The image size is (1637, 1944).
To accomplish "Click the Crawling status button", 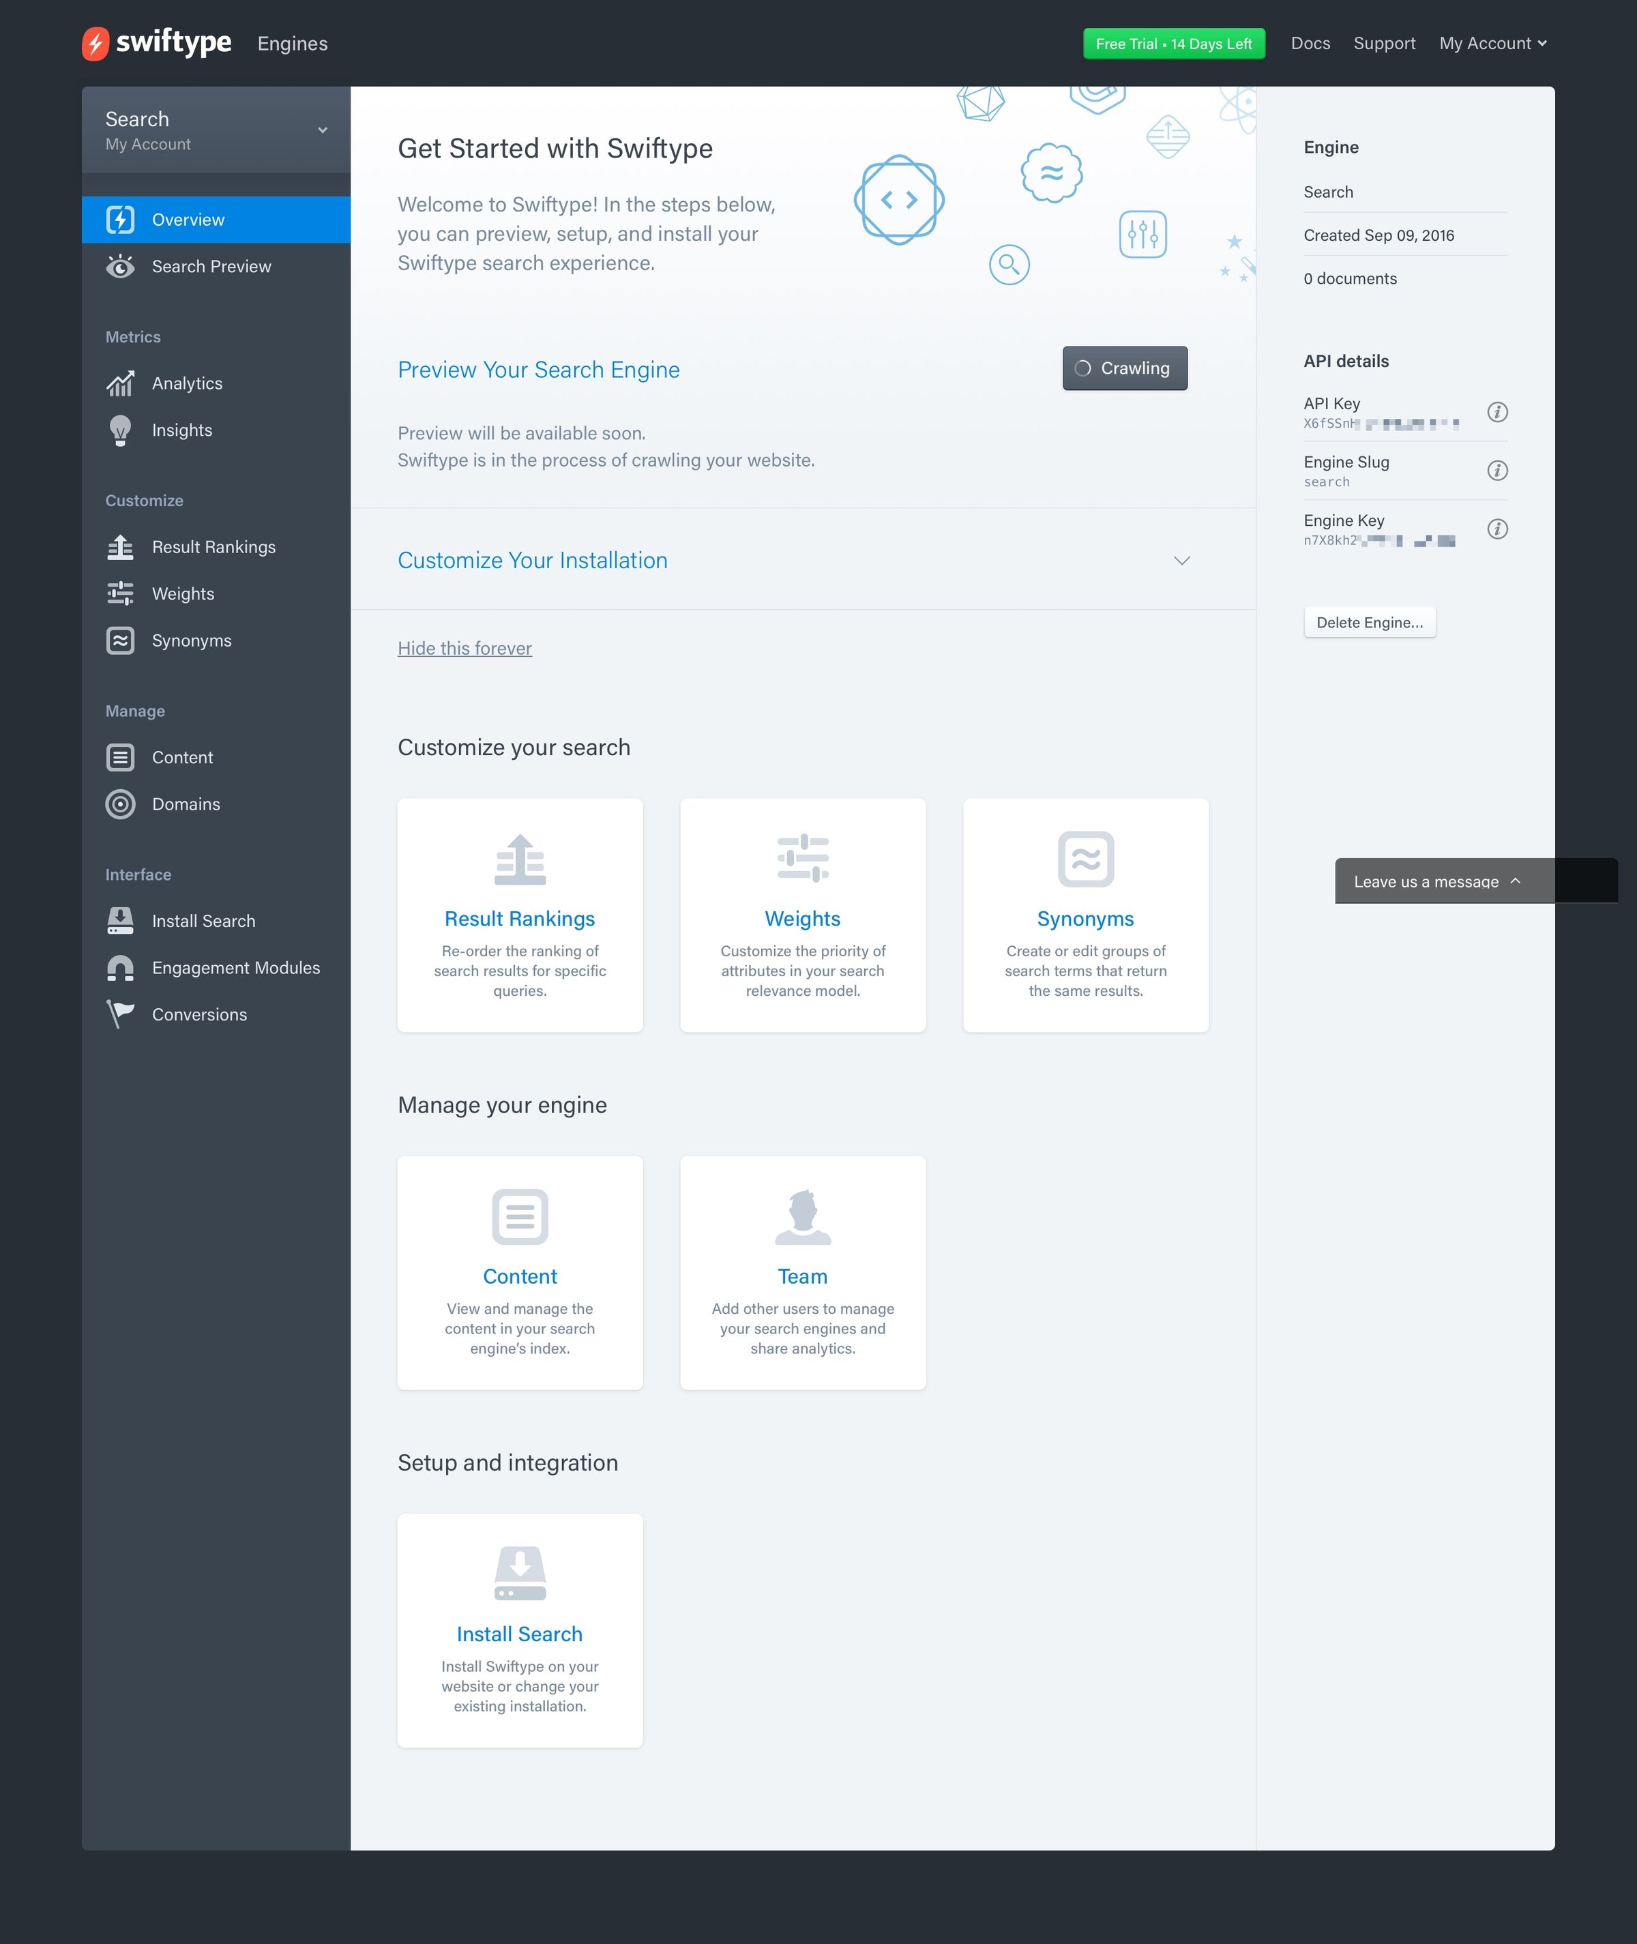I will [x=1125, y=368].
